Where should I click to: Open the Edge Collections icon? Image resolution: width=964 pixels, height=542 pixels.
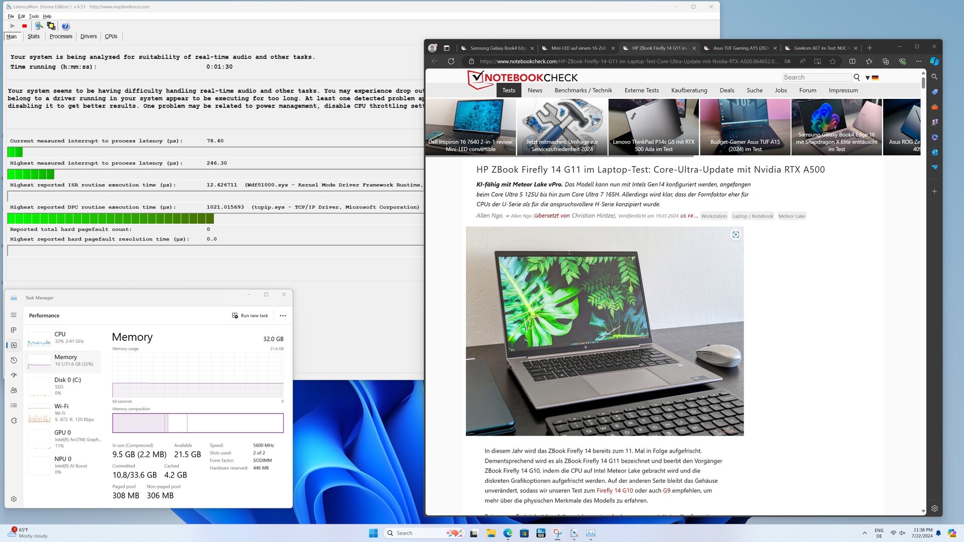pyautogui.click(x=886, y=61)
